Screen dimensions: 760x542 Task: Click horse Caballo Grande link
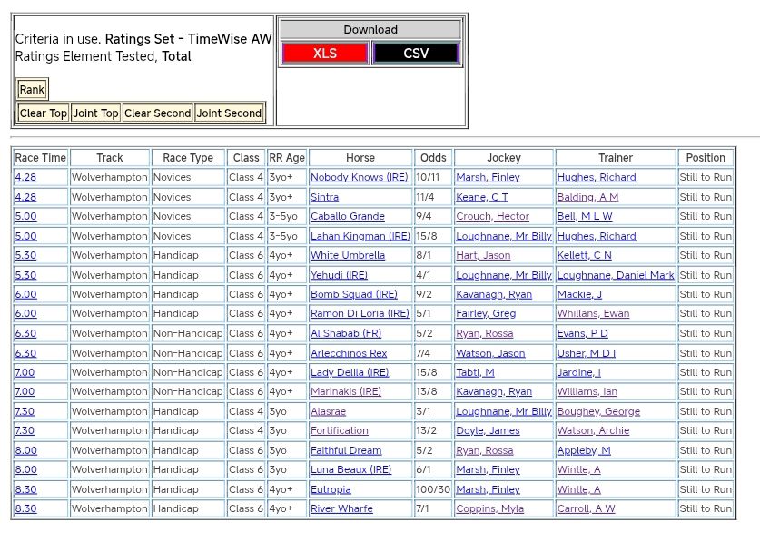point(347,217)
